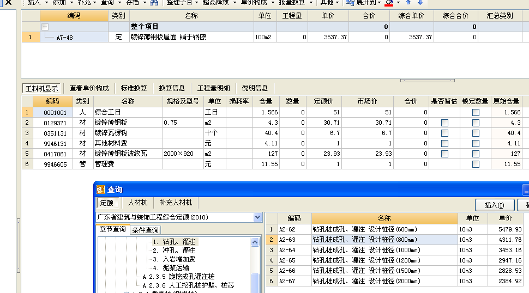
Task: Toggle 是否暂估 for 镀锌薄钢板 row
Action: (444, 123)
